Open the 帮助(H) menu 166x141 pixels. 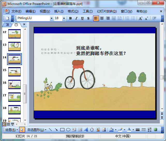click(x=142, y=11)
